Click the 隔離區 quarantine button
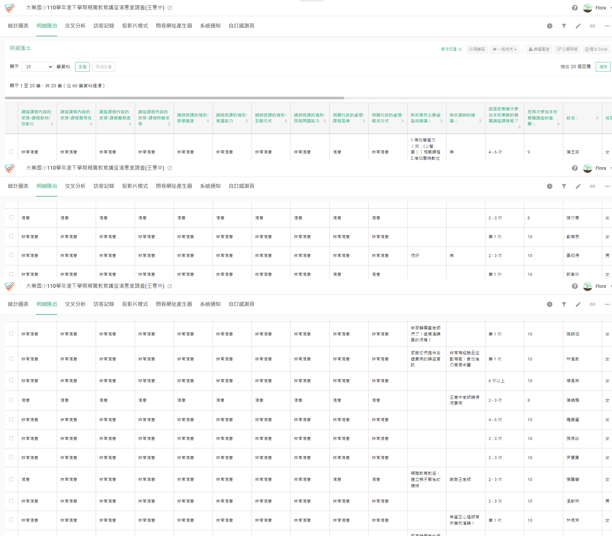This screenshot has width=612, height=536. click(x=477, y=49)
